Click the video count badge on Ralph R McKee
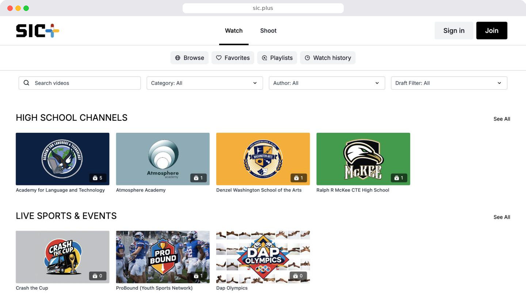 click(399, 178)
